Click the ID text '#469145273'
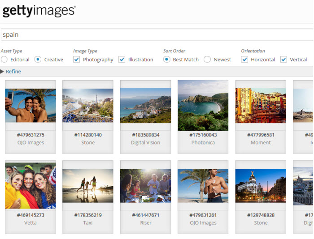The height and width of the screenshot is (239, 314). pyautogui.click(x=31, y=215)
